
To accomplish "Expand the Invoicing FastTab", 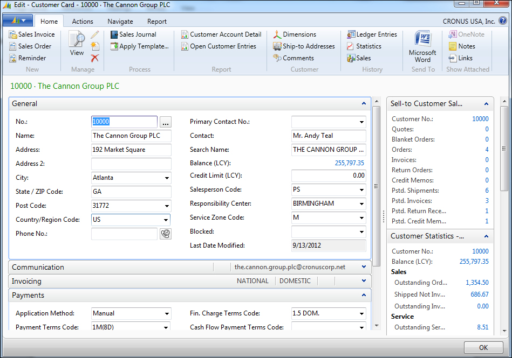I will point(364,281).
